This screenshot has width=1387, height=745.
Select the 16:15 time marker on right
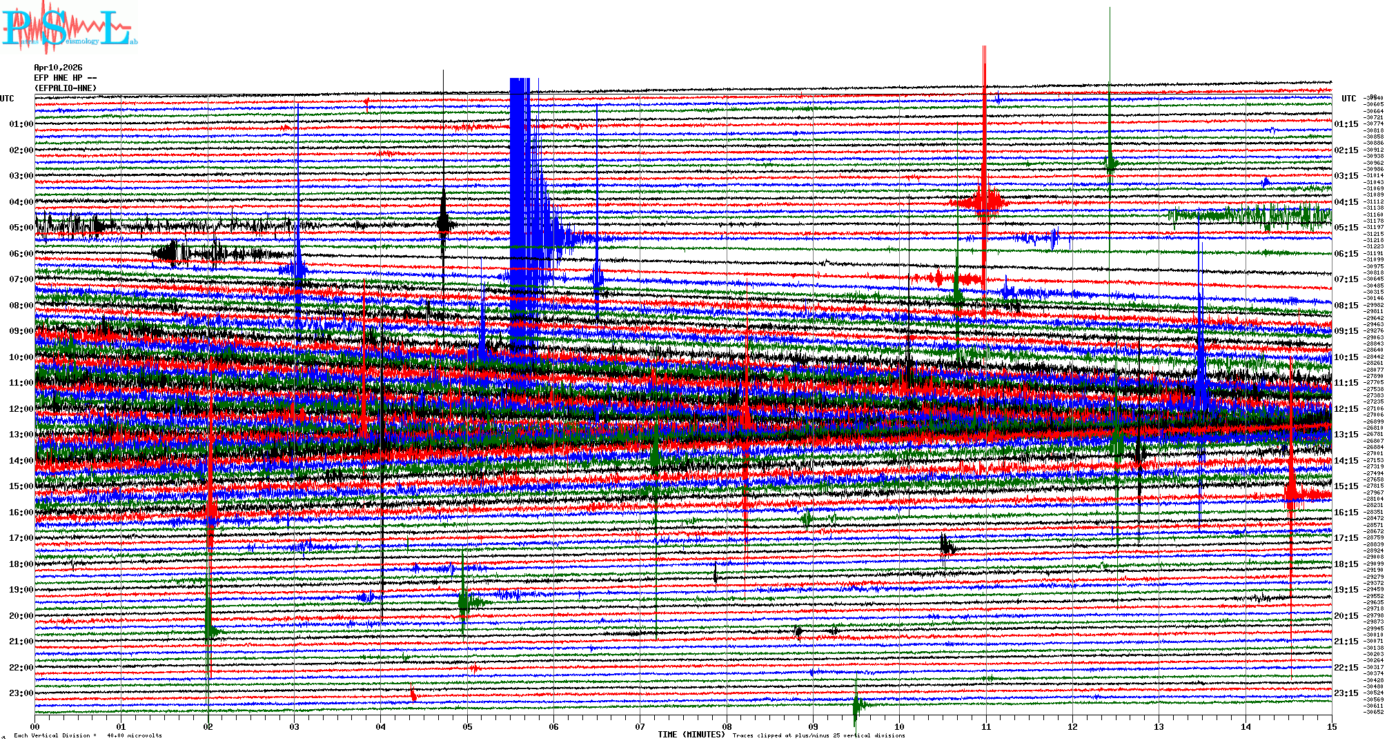1346,513
